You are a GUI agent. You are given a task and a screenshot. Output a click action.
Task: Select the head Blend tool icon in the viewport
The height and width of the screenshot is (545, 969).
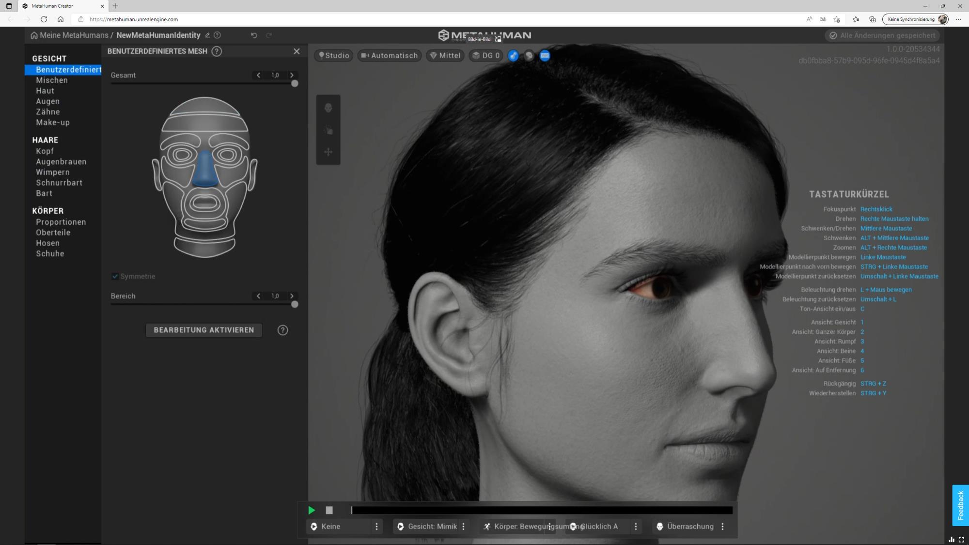[328, 108]
